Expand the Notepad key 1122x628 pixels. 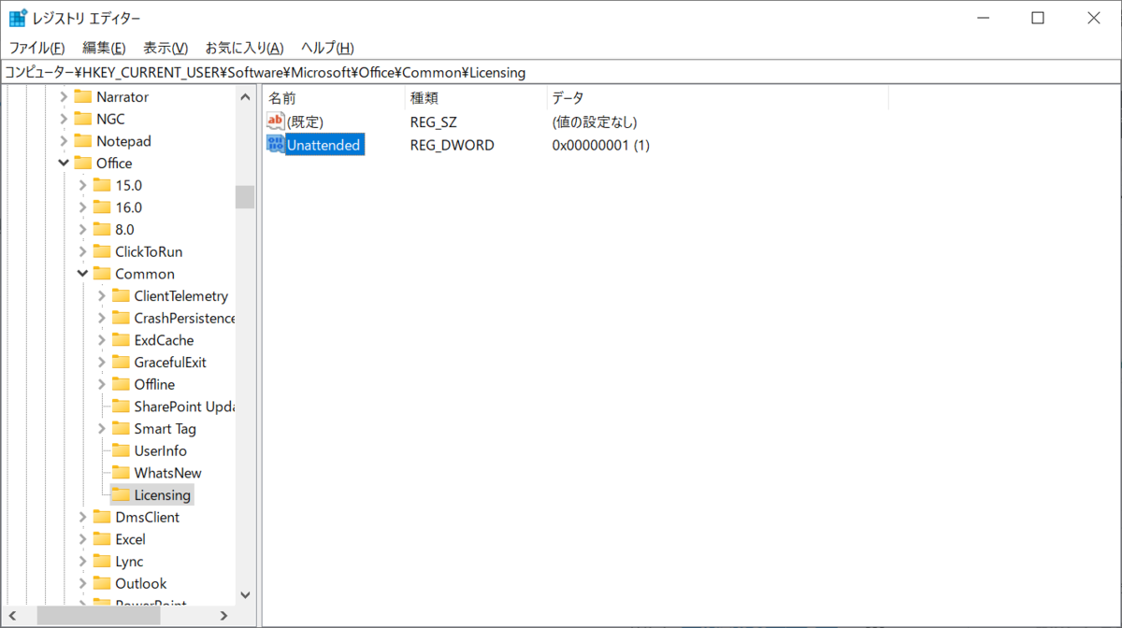[x=64, y=141]
